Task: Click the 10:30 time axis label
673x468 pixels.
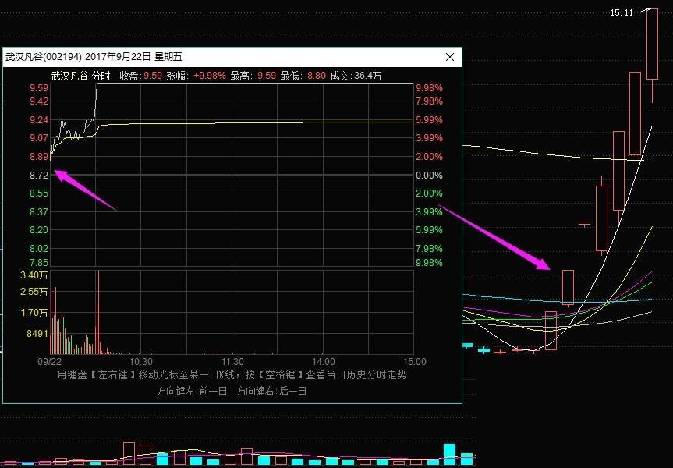Action: click(x=140, y=362)
